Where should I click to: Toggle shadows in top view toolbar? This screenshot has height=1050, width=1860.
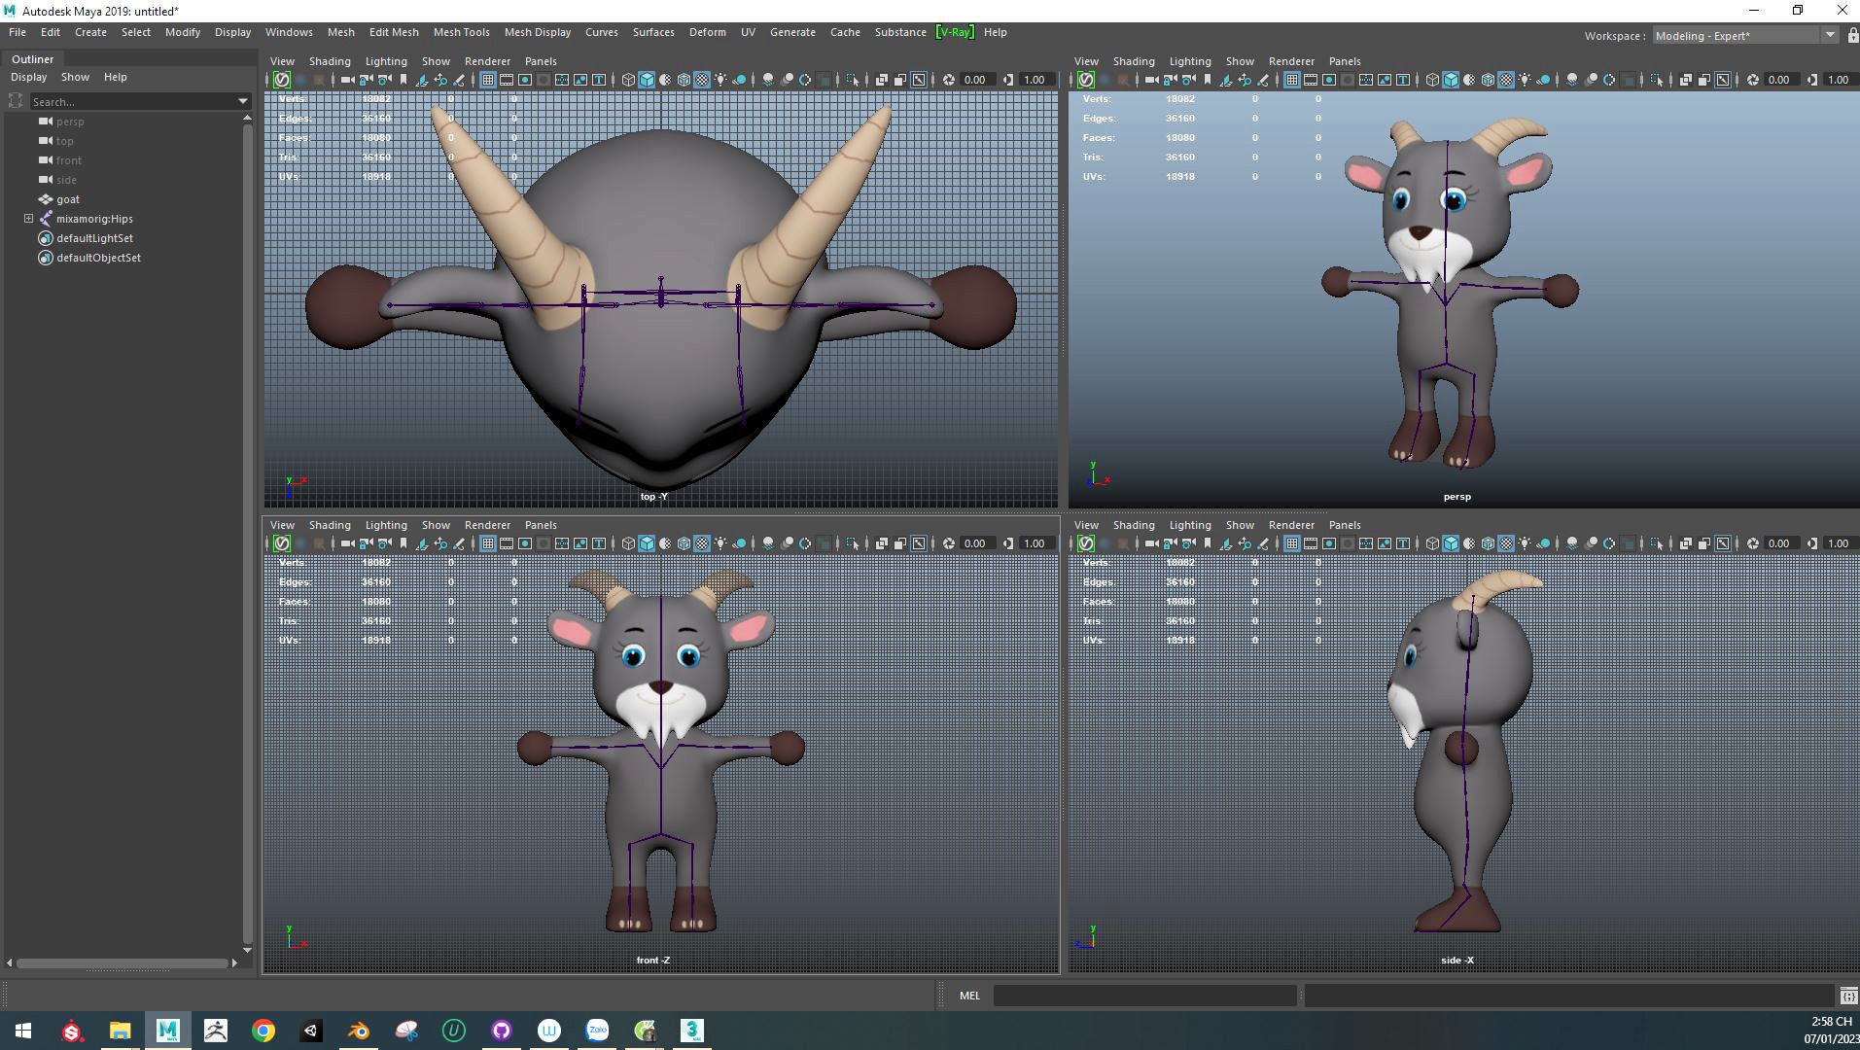point(740,80)
